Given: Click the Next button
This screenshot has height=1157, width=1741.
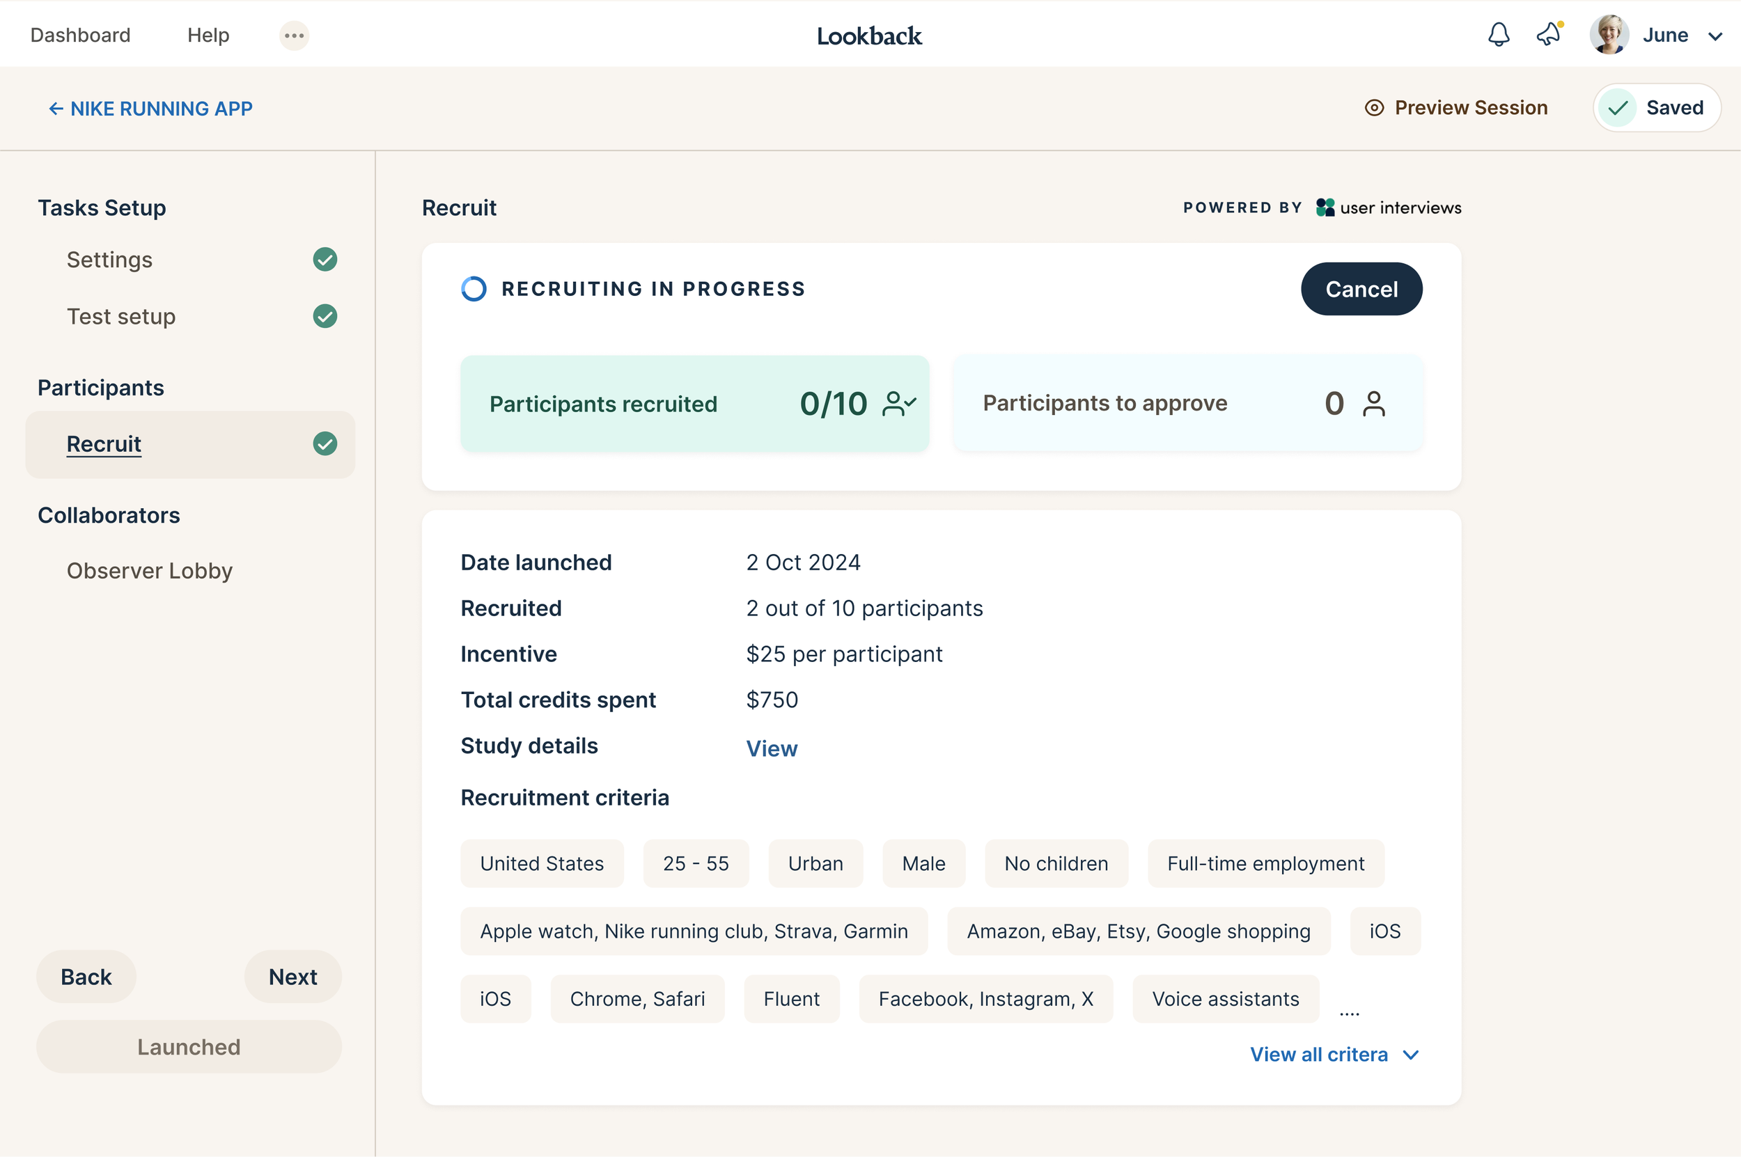Looking at the screenshot, I should pos(293,977).
